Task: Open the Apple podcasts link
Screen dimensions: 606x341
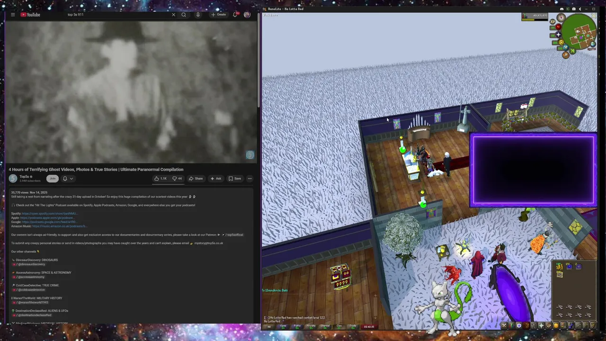Action: coord(47,218)
